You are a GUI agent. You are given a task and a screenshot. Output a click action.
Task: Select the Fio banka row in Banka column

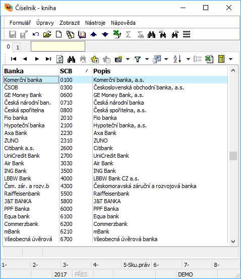[16, 118]
